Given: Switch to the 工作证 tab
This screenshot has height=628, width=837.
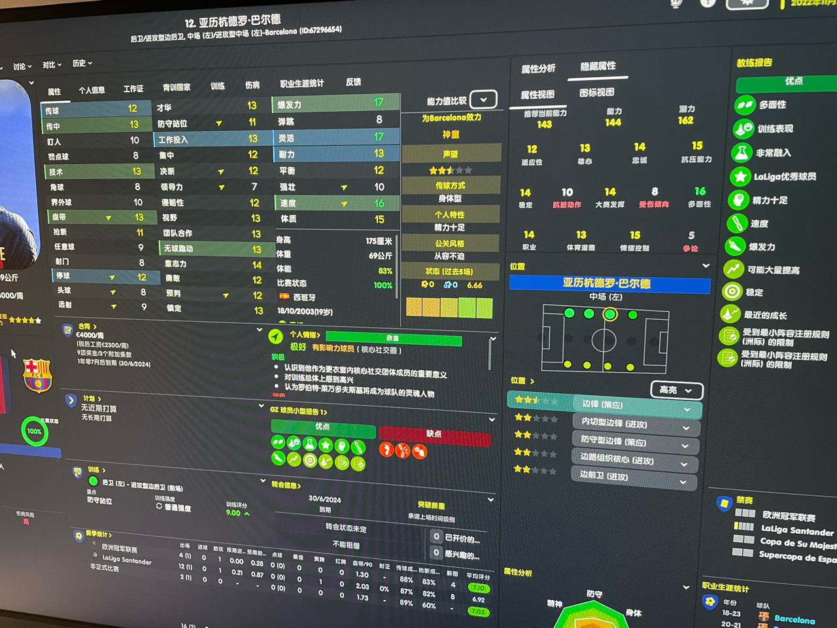Looking at the screenshot, I should pos(133,89).
